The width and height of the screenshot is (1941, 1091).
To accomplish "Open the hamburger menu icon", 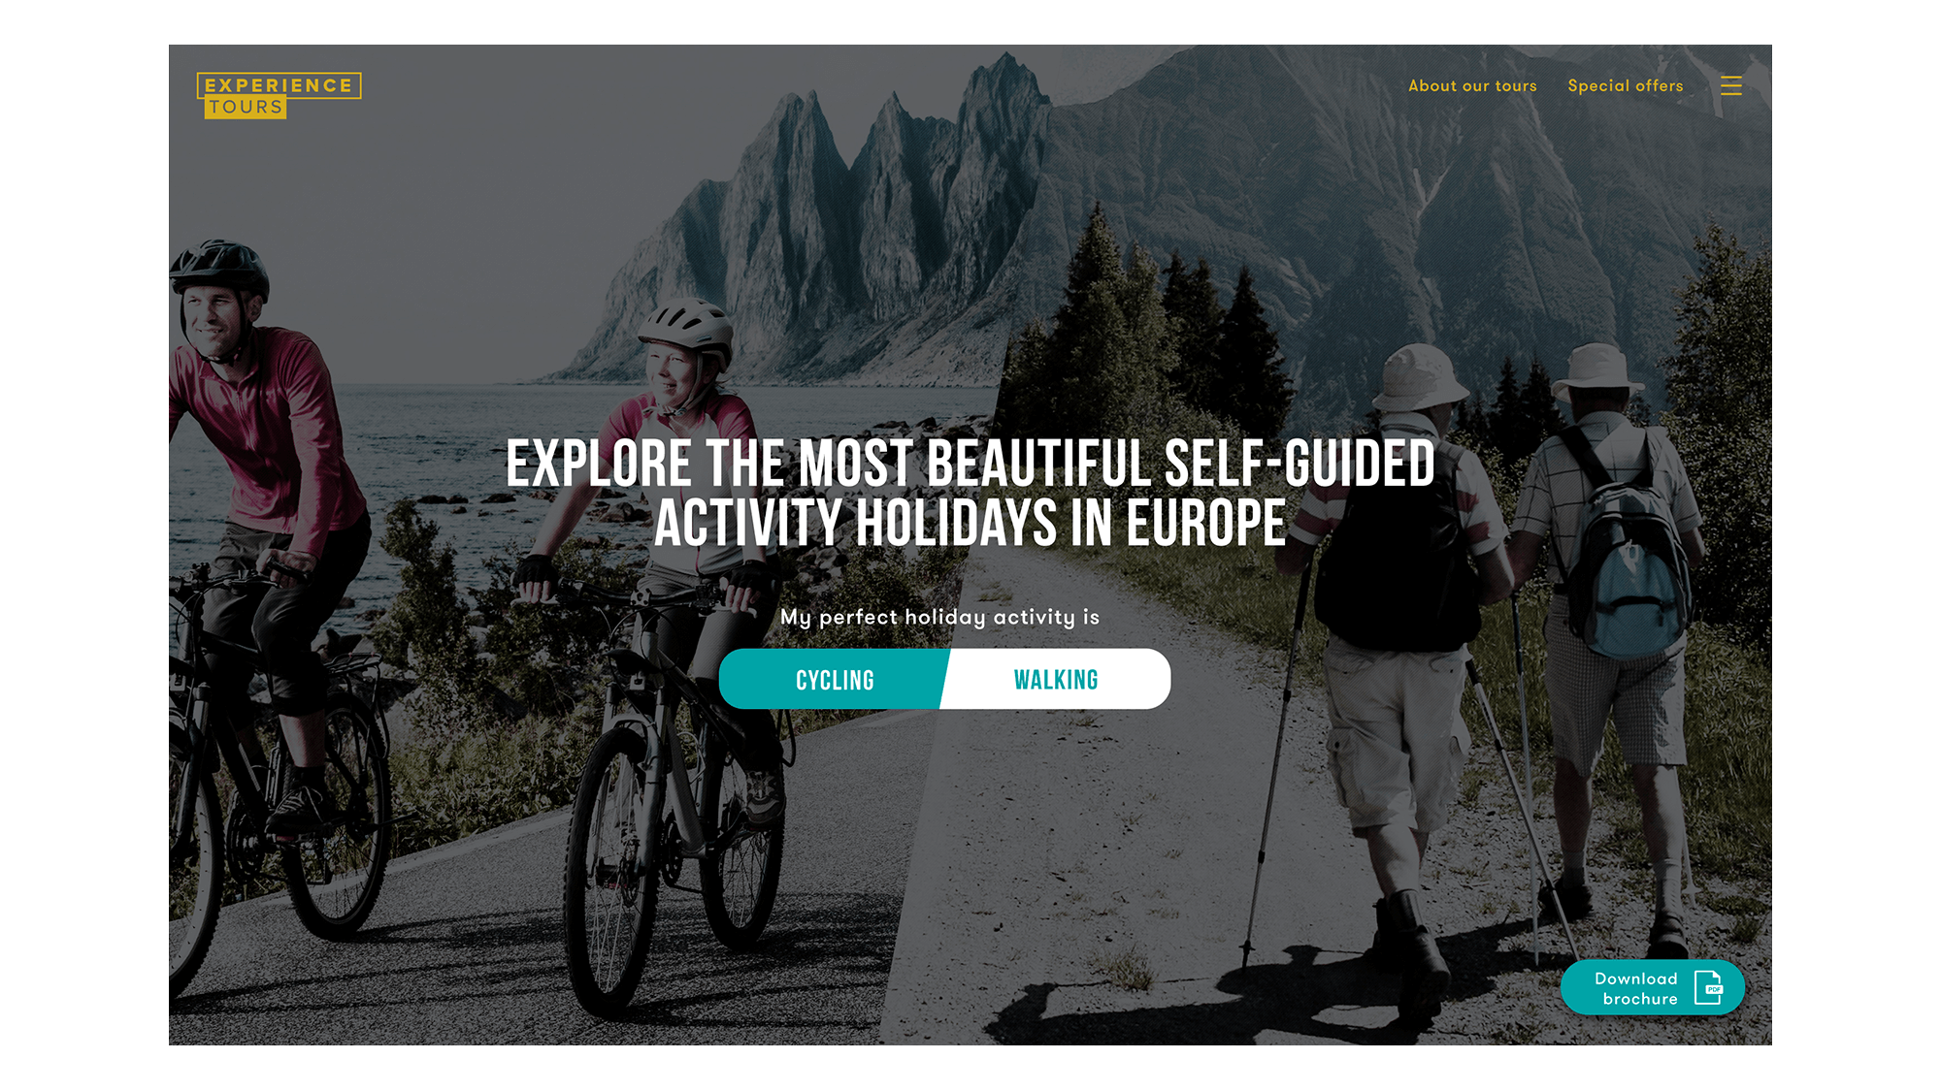I will coord(1731,85).
